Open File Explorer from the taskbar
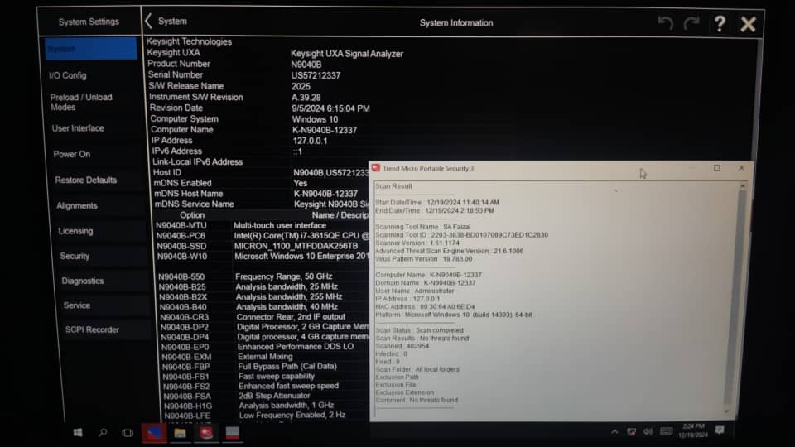Viewport: 795px width, 447px height. click(180, 433)
